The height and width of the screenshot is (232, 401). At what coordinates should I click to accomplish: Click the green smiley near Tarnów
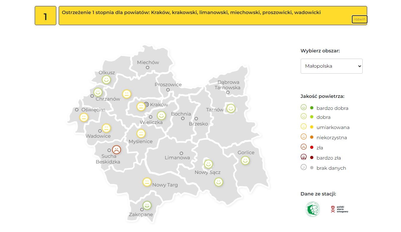coord(231,108)
